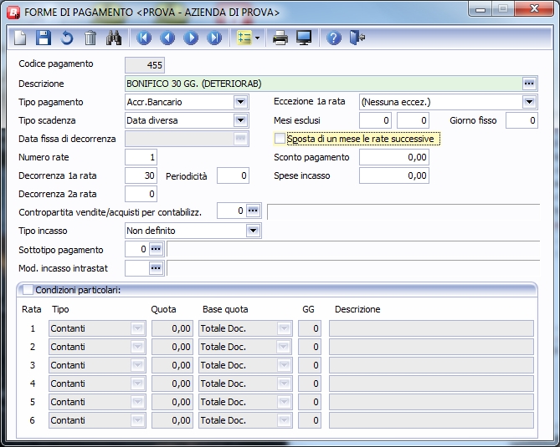Image resolution: width=560 pixels, height=447 pixels.
Task: Open the list view toolbar dropdown arrow
Action: pos(257,38)
